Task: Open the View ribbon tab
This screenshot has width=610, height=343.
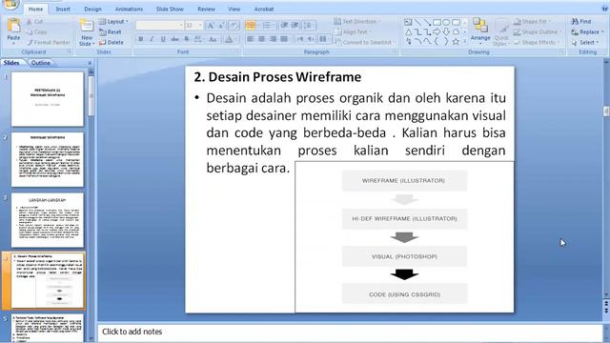Action: tap(234, 9)
